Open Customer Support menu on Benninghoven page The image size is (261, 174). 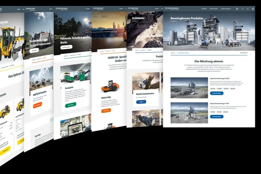coord(226,9)
